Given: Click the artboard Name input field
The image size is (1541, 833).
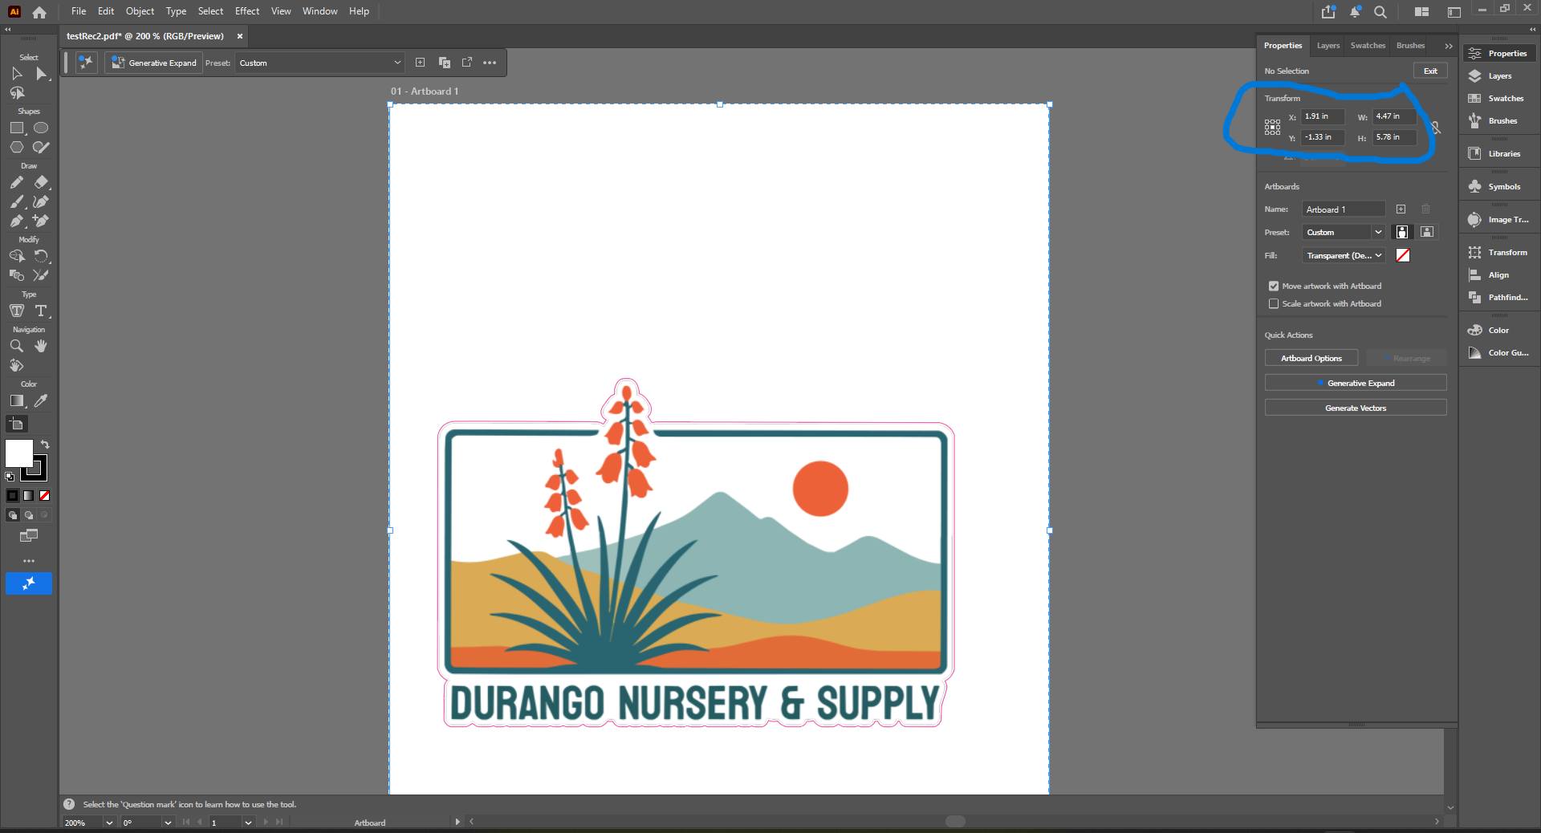Looking at the screenshot, I should click(x=1344, y=209).
